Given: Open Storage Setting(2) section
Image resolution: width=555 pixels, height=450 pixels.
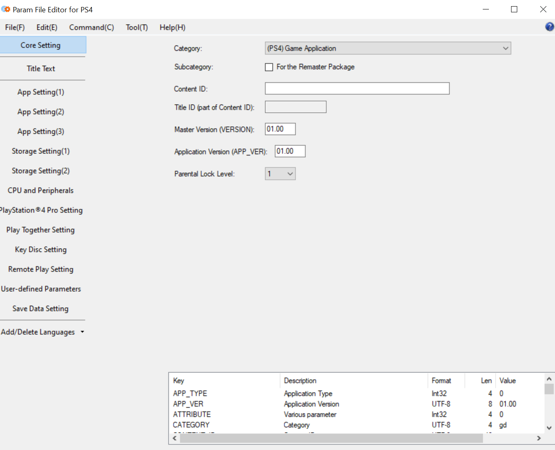Looking at the screenshot, I should click(x=41, y=171).
